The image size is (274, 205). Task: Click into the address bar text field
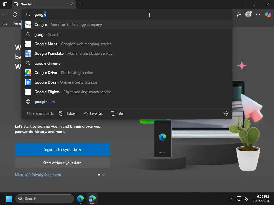(127, 14)
